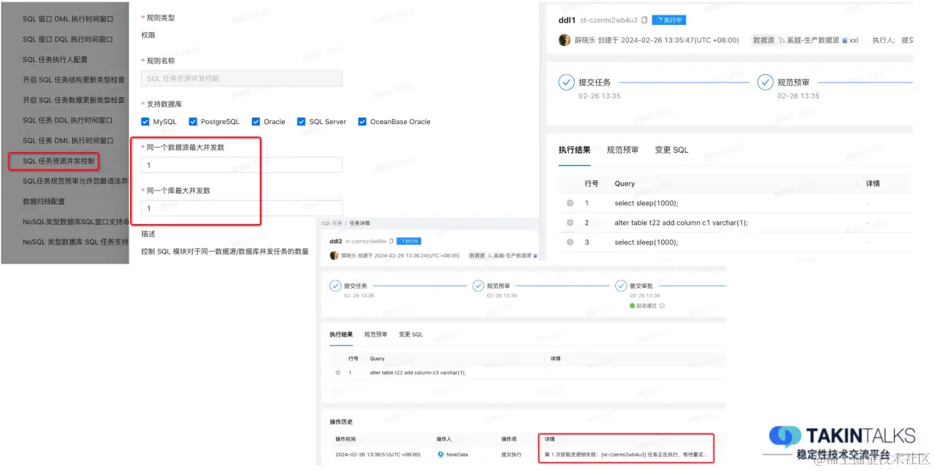
Task: Select SQL 窗口 DQL 执行时间窗口 rule
Action: coord(68,39)
